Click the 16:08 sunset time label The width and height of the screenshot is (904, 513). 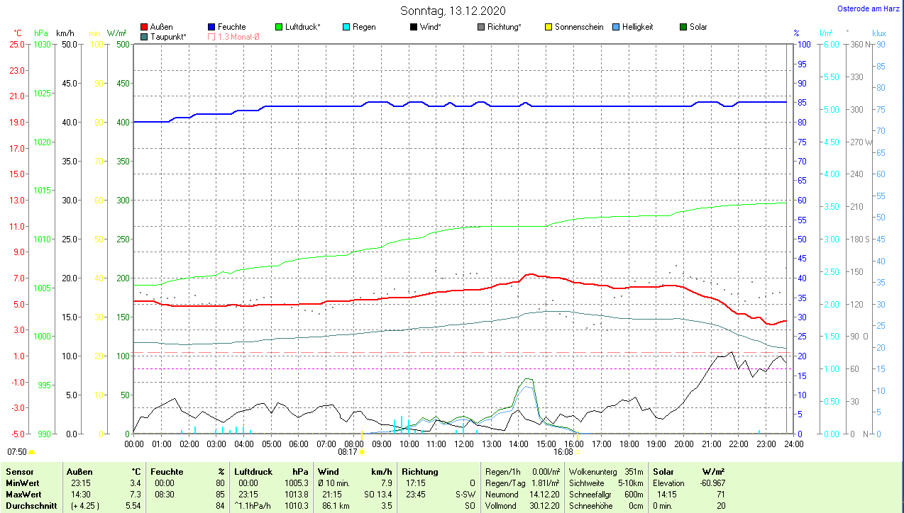point(563,451)
